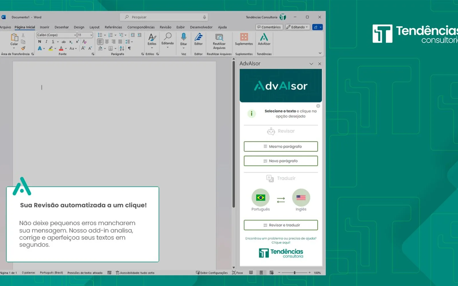Select align left paragraph icon
The image size is (458, 286).
coord(100,42)
